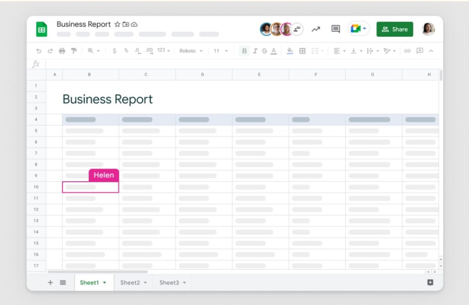This screenshot has height=305, width=469.
Task: Select row 10 header
Action: tap(36, 187)
